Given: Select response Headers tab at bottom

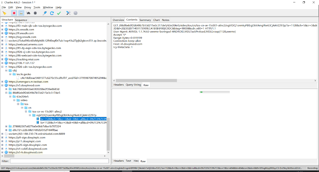Looking at the screenshot, I should tap(119, 161).
